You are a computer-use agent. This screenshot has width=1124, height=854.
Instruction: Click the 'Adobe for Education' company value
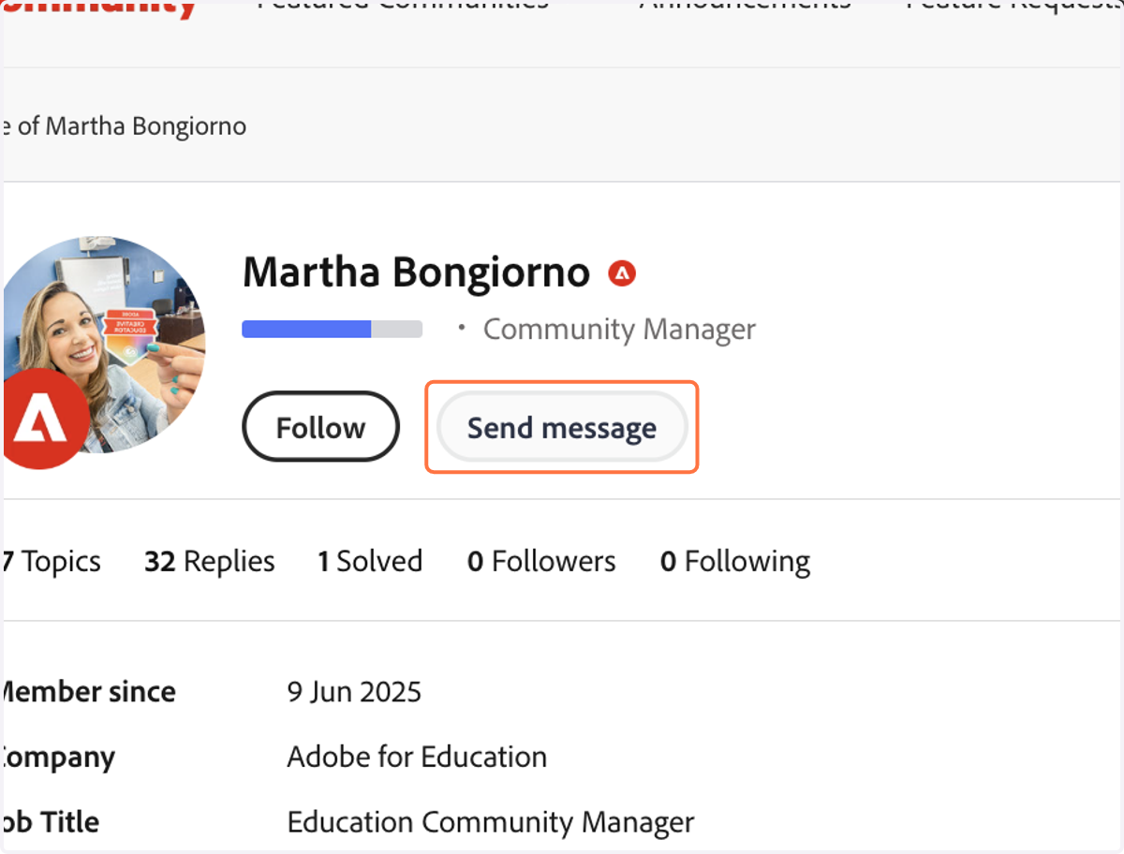coord(417,757)
